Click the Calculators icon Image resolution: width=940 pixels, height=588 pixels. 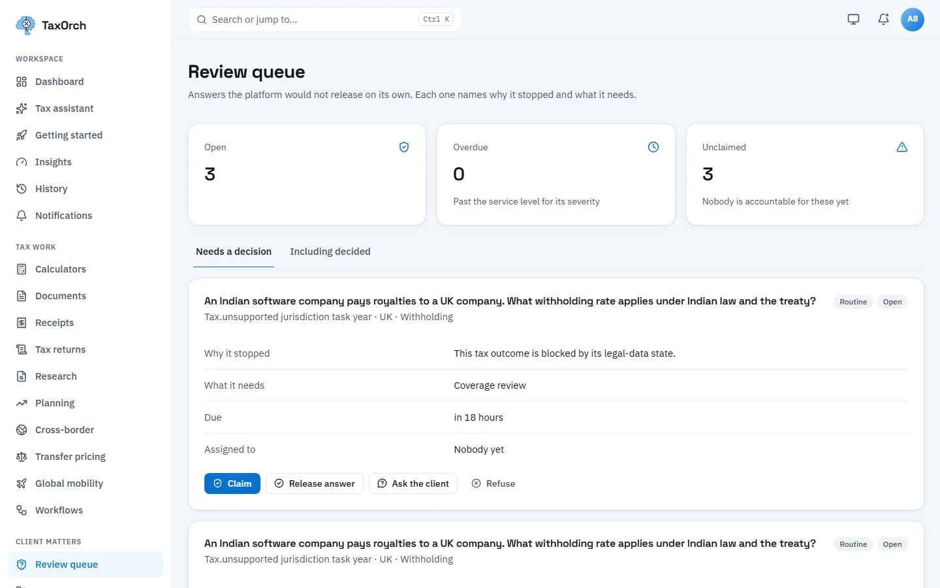(22, 269)
